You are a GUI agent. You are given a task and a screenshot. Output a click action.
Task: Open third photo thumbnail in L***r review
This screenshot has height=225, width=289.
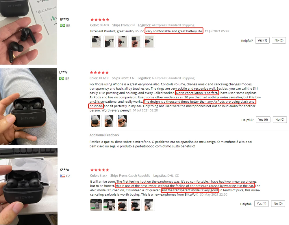pyautogui.click(x=122, y=121)
